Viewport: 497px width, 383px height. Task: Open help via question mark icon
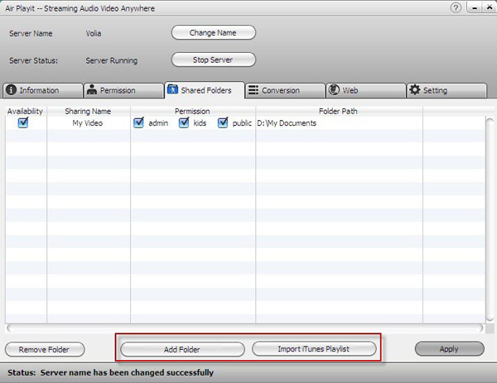[x=456, y=7]
